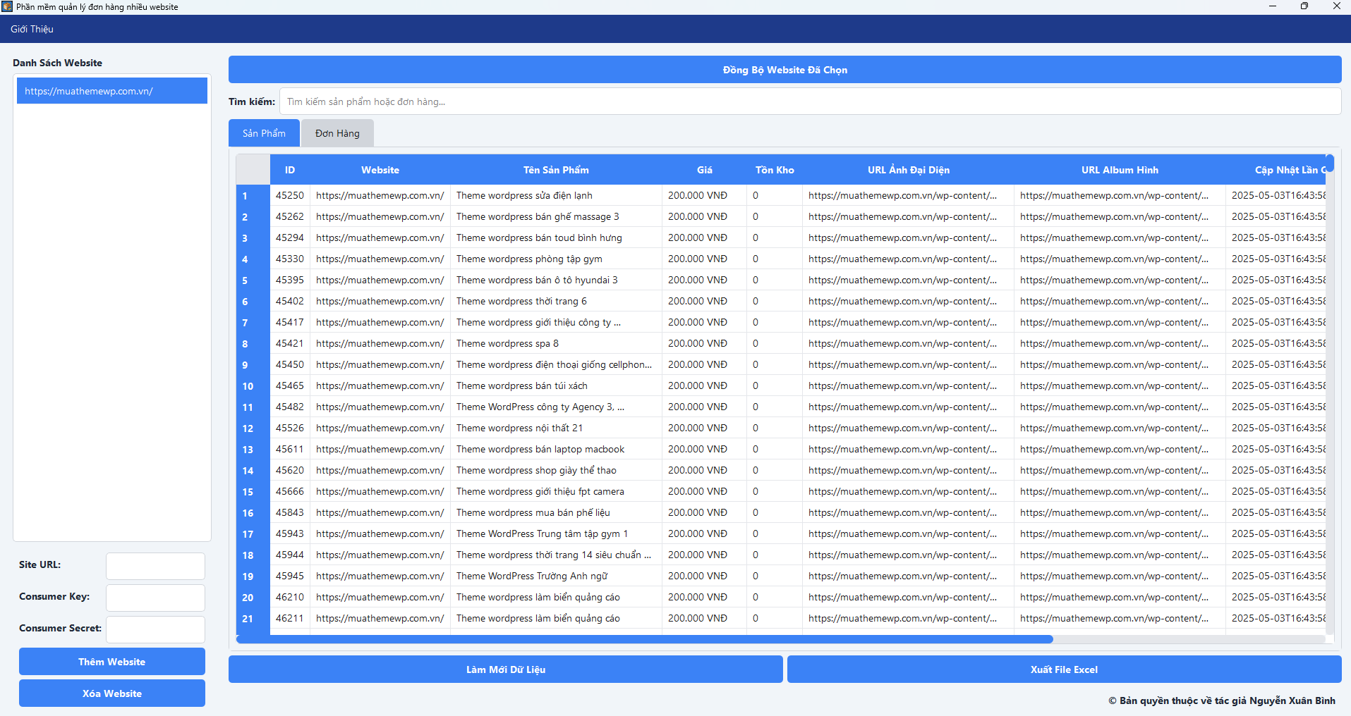Export using Xuất File Excel button
Viewport: 1351px width, 716px height.
(1064, 669)
